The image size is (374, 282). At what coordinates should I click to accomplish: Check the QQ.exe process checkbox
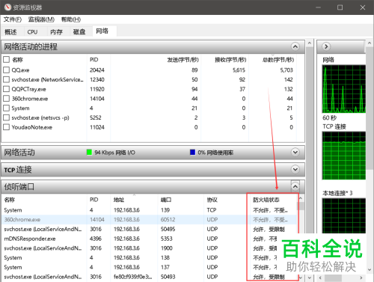pyautogui.click(x=6, y=70)
